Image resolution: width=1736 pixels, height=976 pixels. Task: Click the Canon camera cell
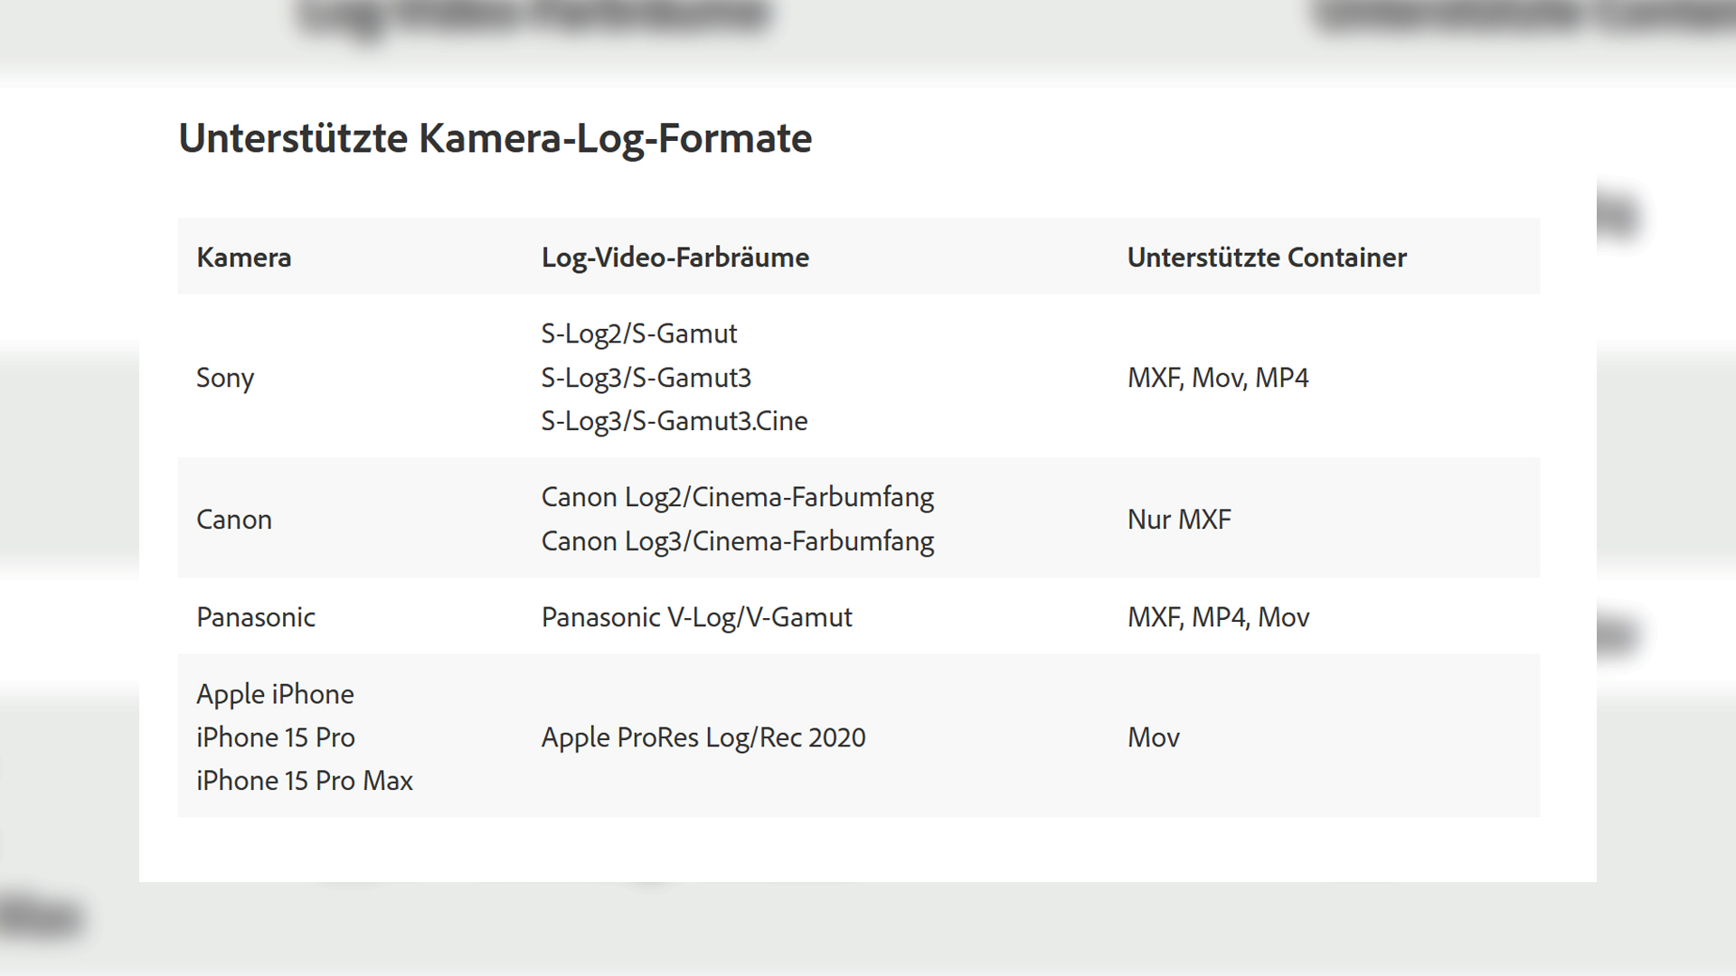pos(233,520)
